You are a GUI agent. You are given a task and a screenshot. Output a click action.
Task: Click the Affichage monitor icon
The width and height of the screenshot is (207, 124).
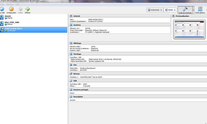pos(71,43)
